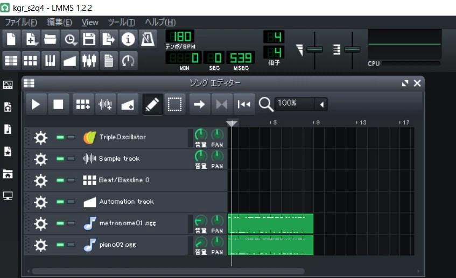Viewport: 456px width, 278px height.
Task: Export the current project icon
Action: point(109,39)
